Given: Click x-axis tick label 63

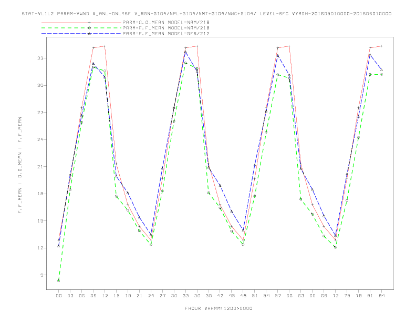Looking at the screenshot, I should pos(301,296).
